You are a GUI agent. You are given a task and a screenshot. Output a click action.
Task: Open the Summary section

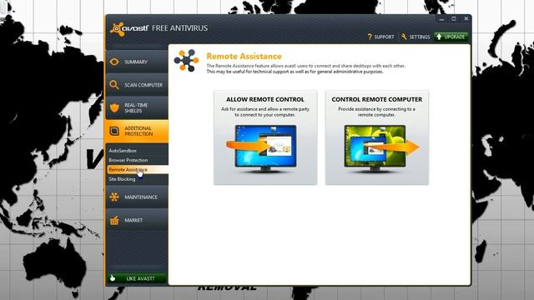point(137,62)
